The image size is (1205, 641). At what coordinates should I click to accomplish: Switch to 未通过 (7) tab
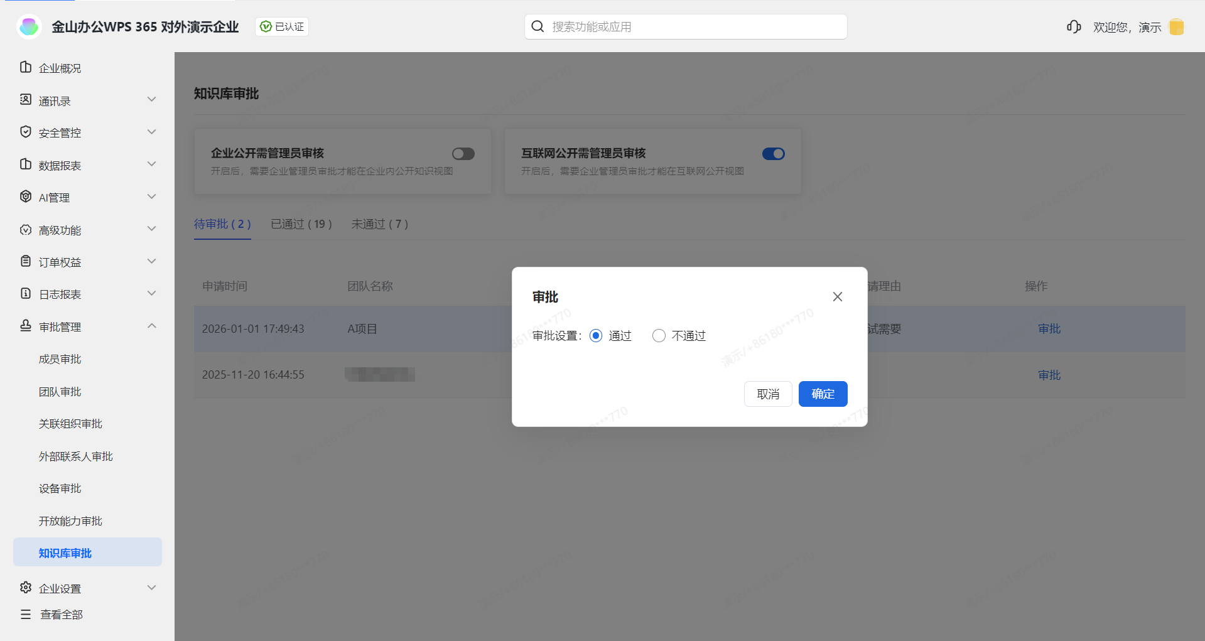click(380, 224)
